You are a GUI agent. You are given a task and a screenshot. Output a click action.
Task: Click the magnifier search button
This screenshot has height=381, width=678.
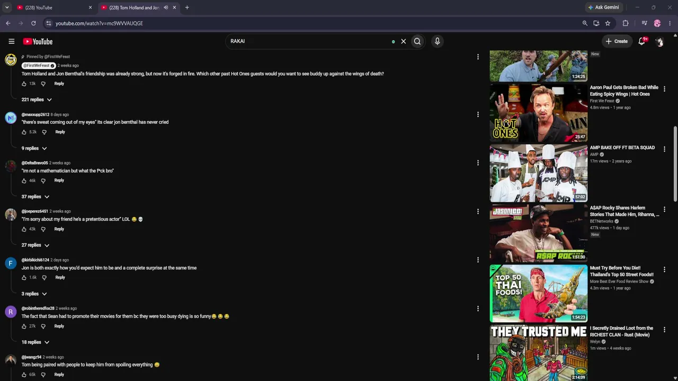click(x=417, y=41)
